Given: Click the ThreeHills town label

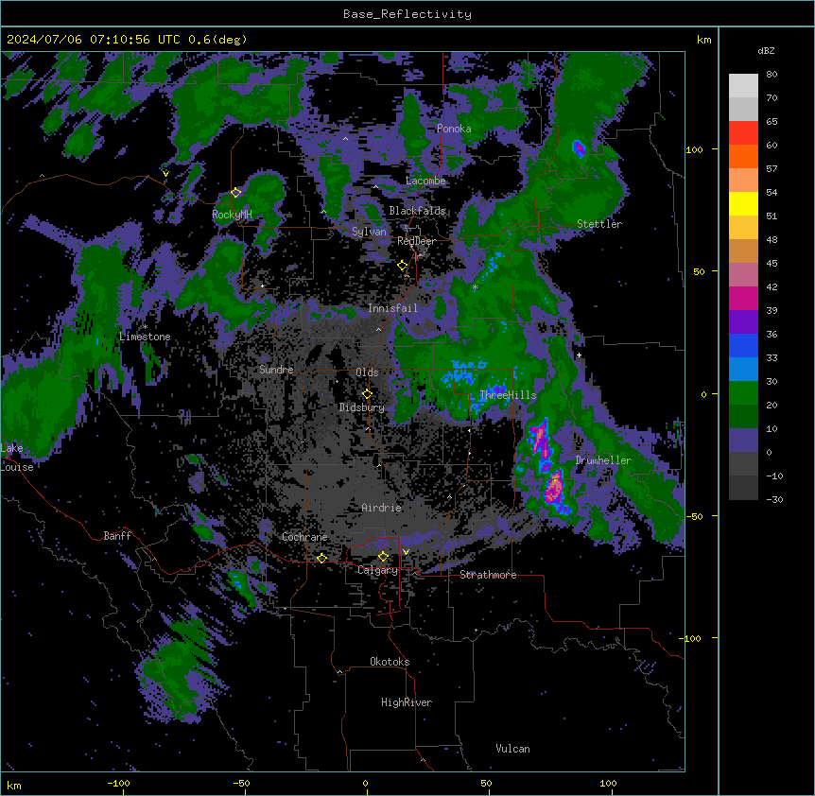Looking at the screenshot, I should click(508, 395).
